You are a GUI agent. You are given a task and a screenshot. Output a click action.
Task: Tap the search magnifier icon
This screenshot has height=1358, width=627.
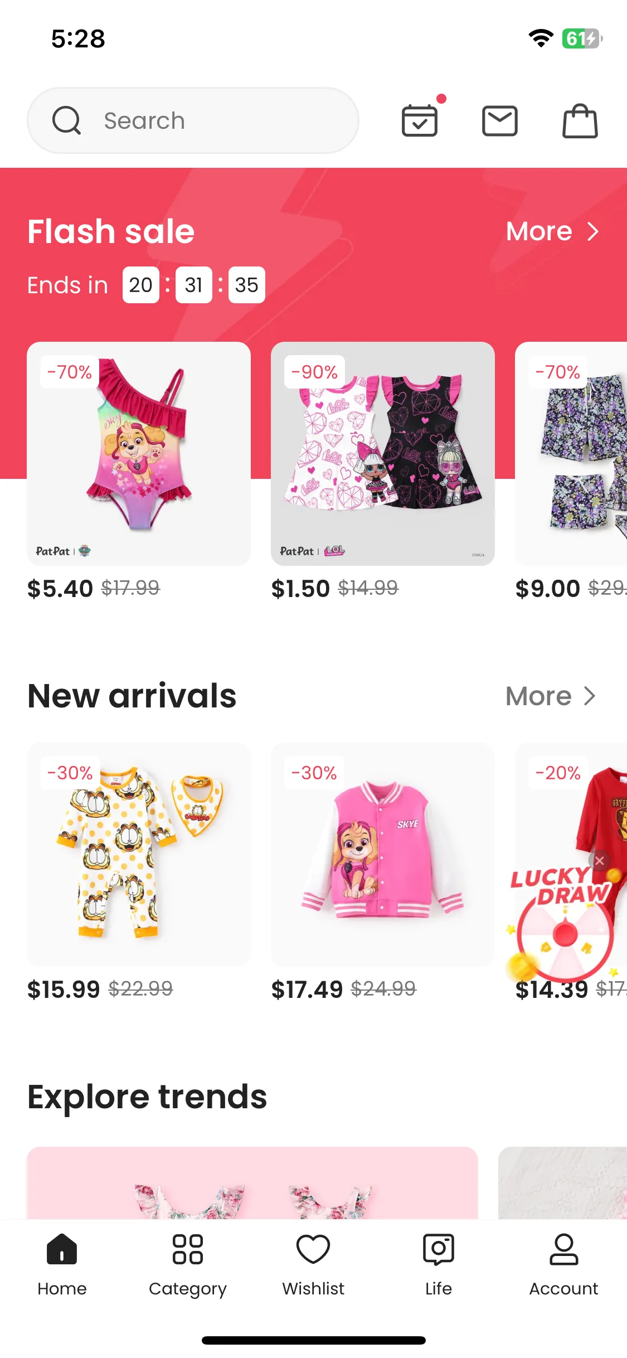(66, 120)
